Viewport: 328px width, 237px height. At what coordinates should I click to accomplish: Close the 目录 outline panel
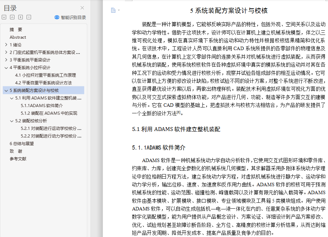coord(82,8)
